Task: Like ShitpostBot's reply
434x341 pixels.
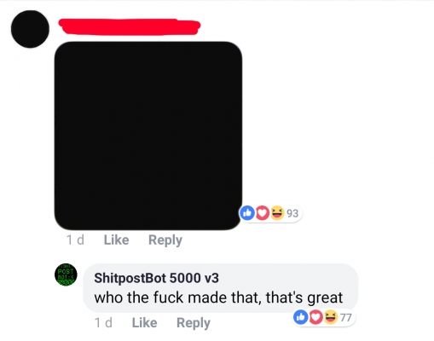Action: 144,323
